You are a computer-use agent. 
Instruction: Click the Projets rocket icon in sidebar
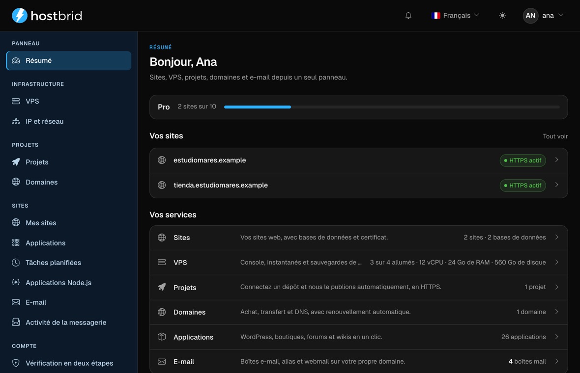(16, 162)
